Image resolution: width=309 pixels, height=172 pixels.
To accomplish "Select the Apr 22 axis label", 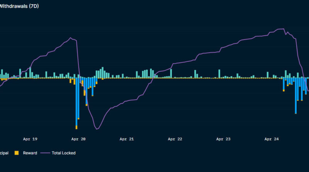I will (175, 139).
